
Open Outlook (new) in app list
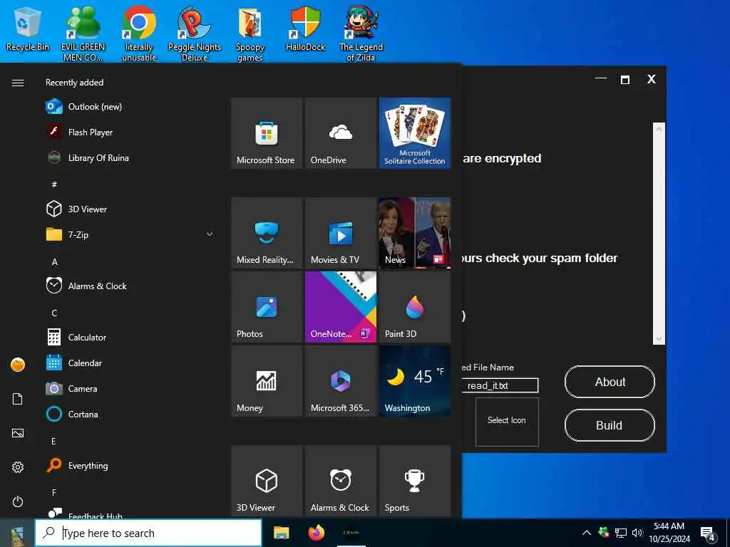tap(130, 107)
